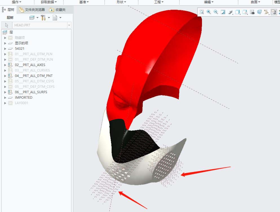Toggle visibility of the 02__PRT_ALL_AXES layer icon
The width and height of the screenshot is (280, 212).
(10, 65)
